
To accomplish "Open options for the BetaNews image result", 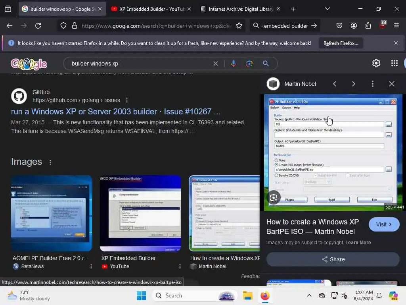I will click(x=91, y=266).
